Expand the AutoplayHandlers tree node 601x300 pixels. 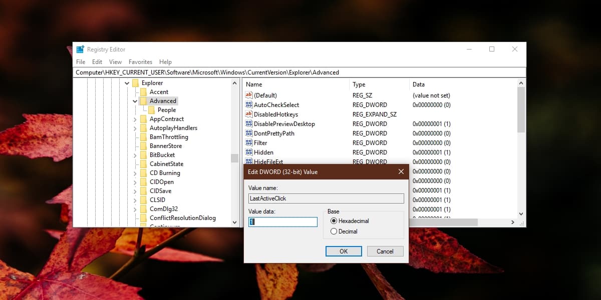pos(135,128)
